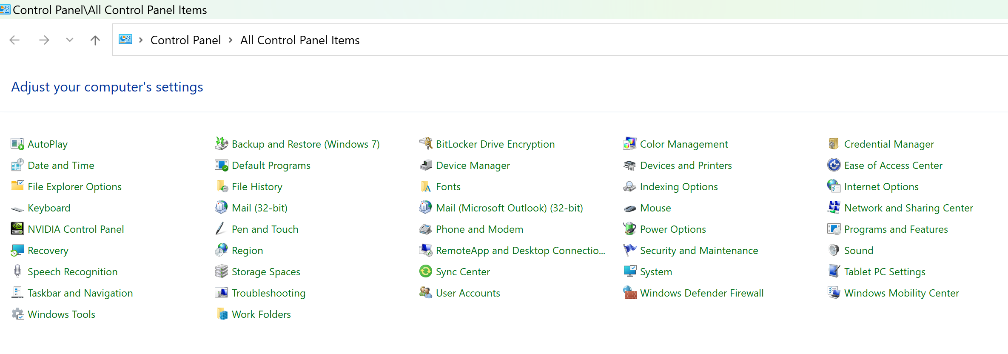Click the Sound speaker icon
This screenshot has width=1008, height=354.
tap(834, 251)
